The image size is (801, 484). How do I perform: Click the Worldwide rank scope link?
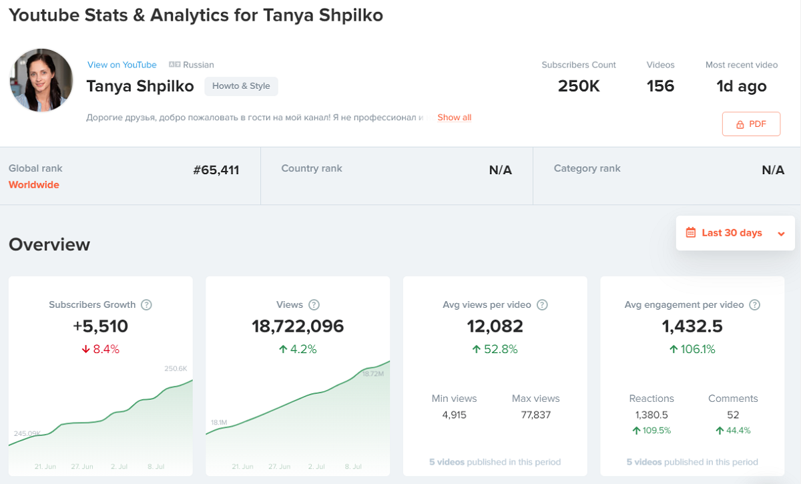coord(34,185)
